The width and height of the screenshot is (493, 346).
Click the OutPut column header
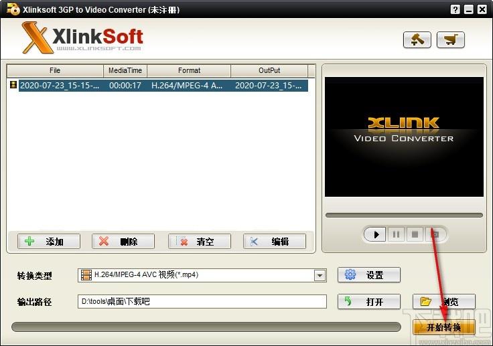click(x=269, y=71)
